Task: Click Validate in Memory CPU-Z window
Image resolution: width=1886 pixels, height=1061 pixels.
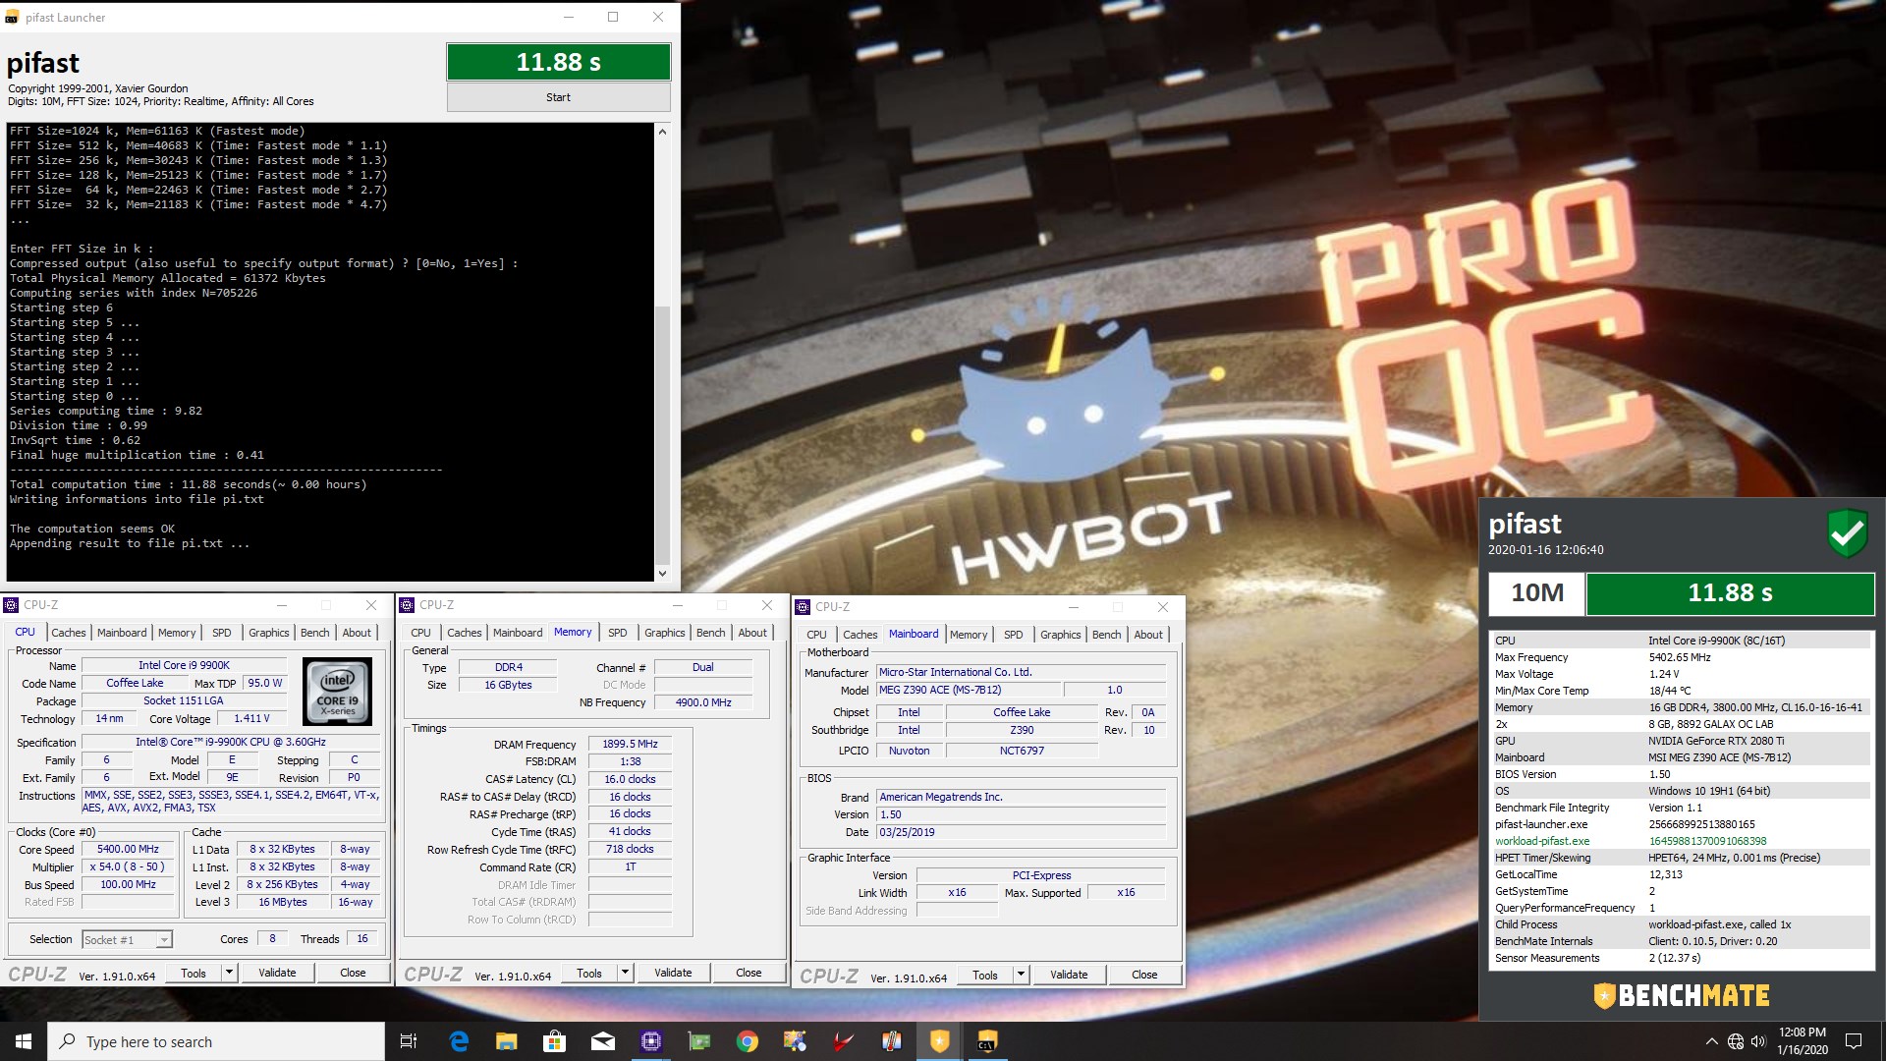Action: click(673, 973)
